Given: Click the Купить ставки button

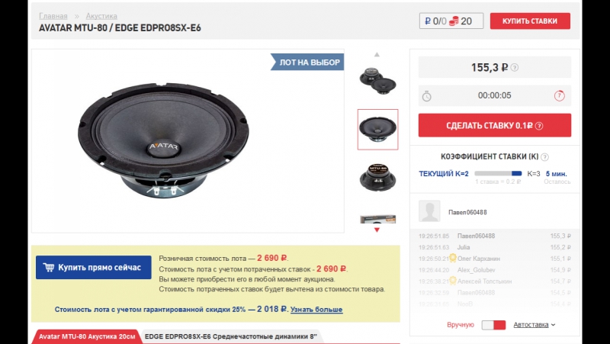Looking at the screenshot, I should point(530,21).
